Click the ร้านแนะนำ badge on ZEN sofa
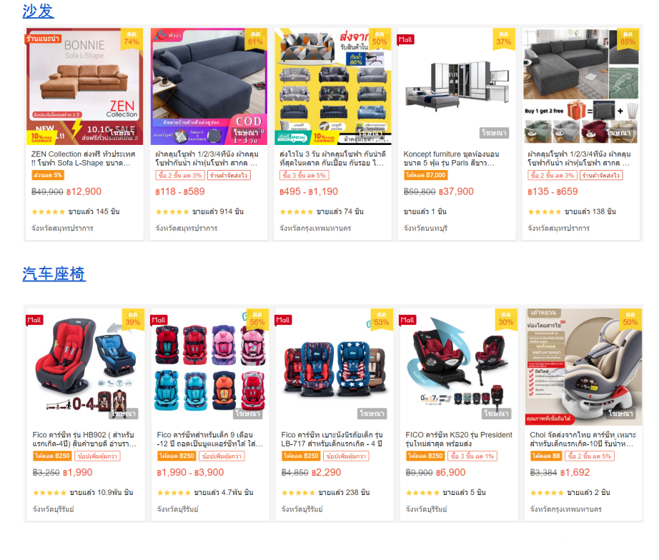The image size is (659, 560). click(x=43, y=39)
